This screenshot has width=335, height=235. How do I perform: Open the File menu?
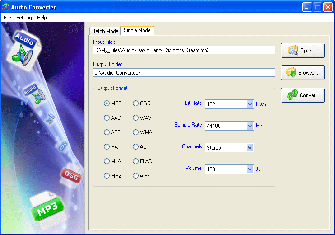coord(7,18)
